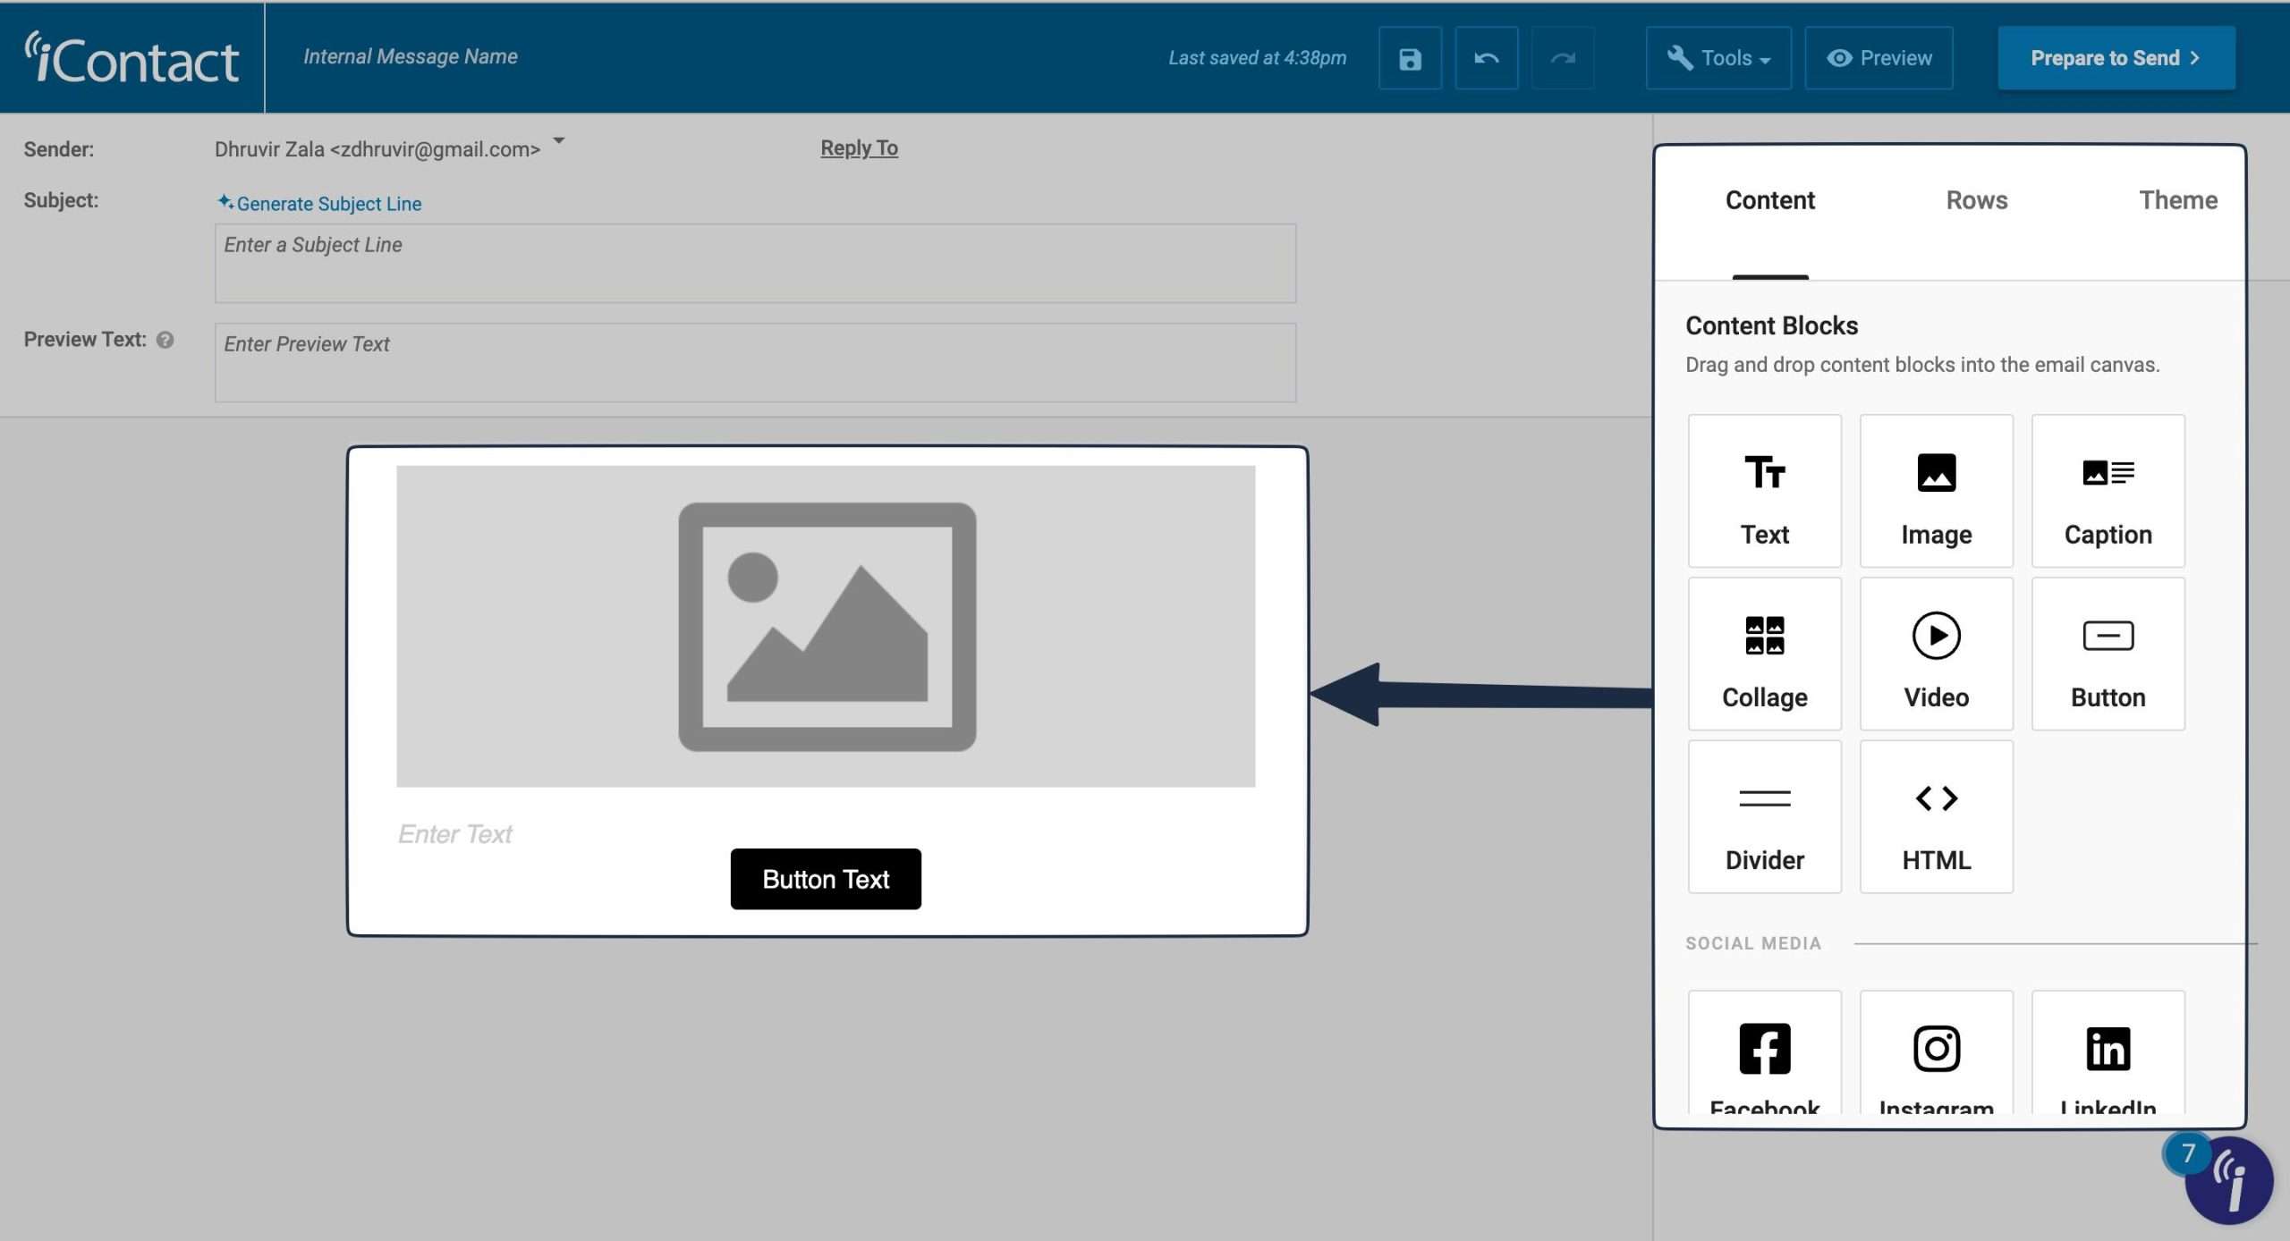Open the Generate Subject Line feature

coord(328,203)
